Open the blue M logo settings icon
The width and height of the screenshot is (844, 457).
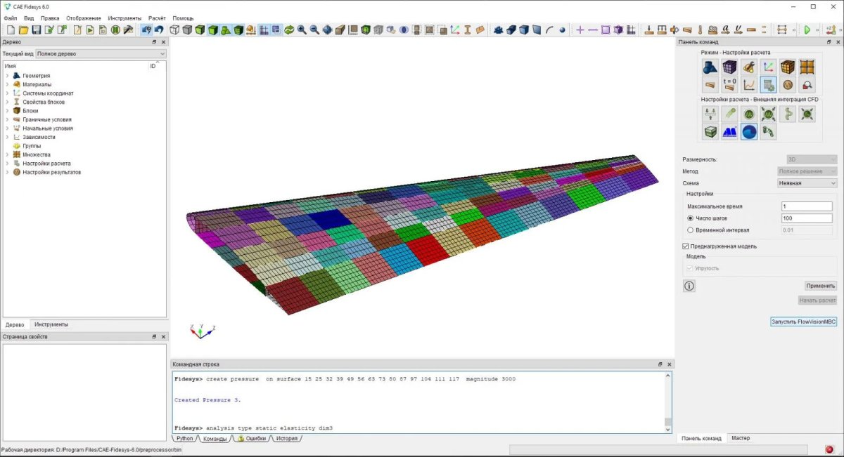point(729,131)
